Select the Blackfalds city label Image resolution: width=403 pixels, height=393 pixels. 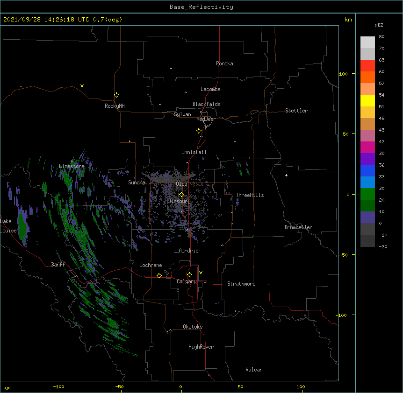pos(206,104)
